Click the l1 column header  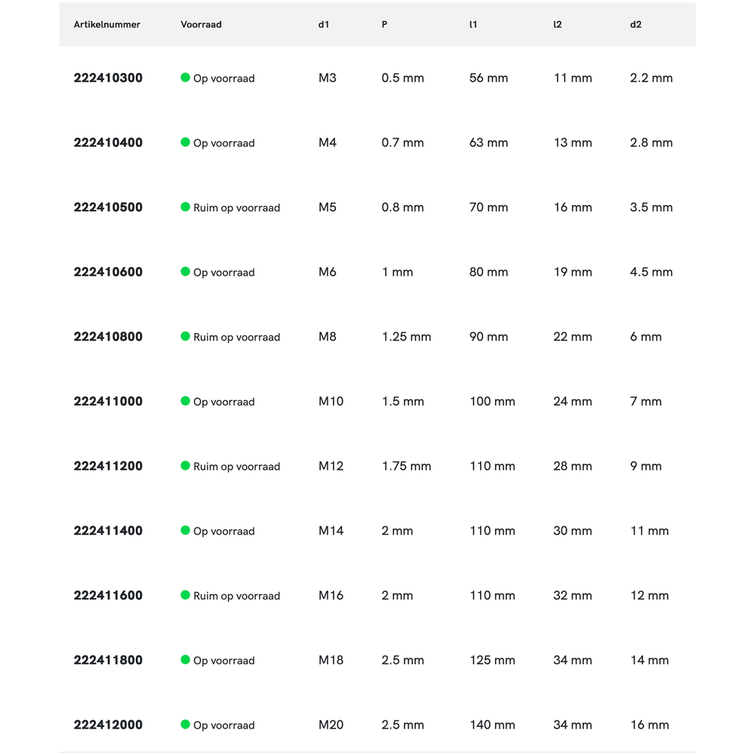[x=473, y=25]
